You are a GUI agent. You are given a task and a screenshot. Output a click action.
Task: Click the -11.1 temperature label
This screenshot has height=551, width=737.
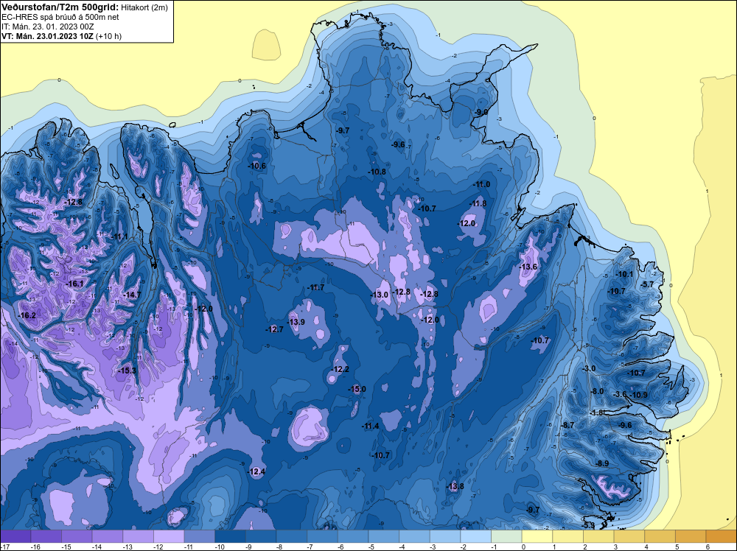(x=119, y=236)
